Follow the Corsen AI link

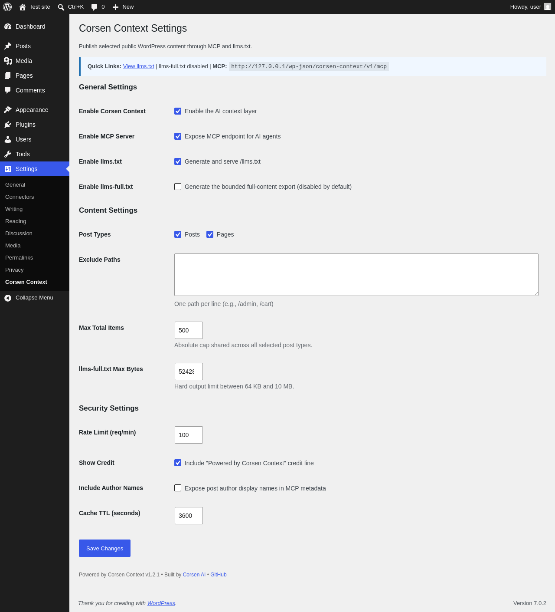(194, 575)
